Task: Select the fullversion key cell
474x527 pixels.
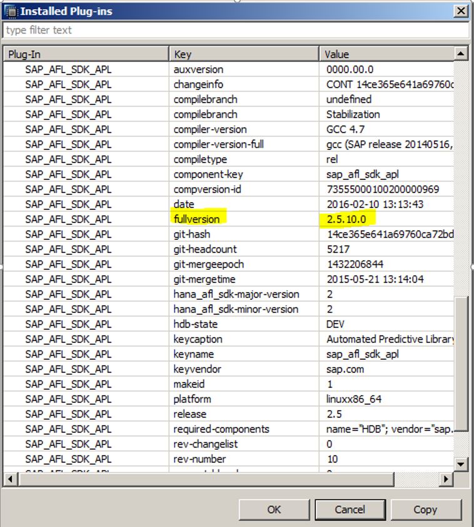Action: click(244, 219)
